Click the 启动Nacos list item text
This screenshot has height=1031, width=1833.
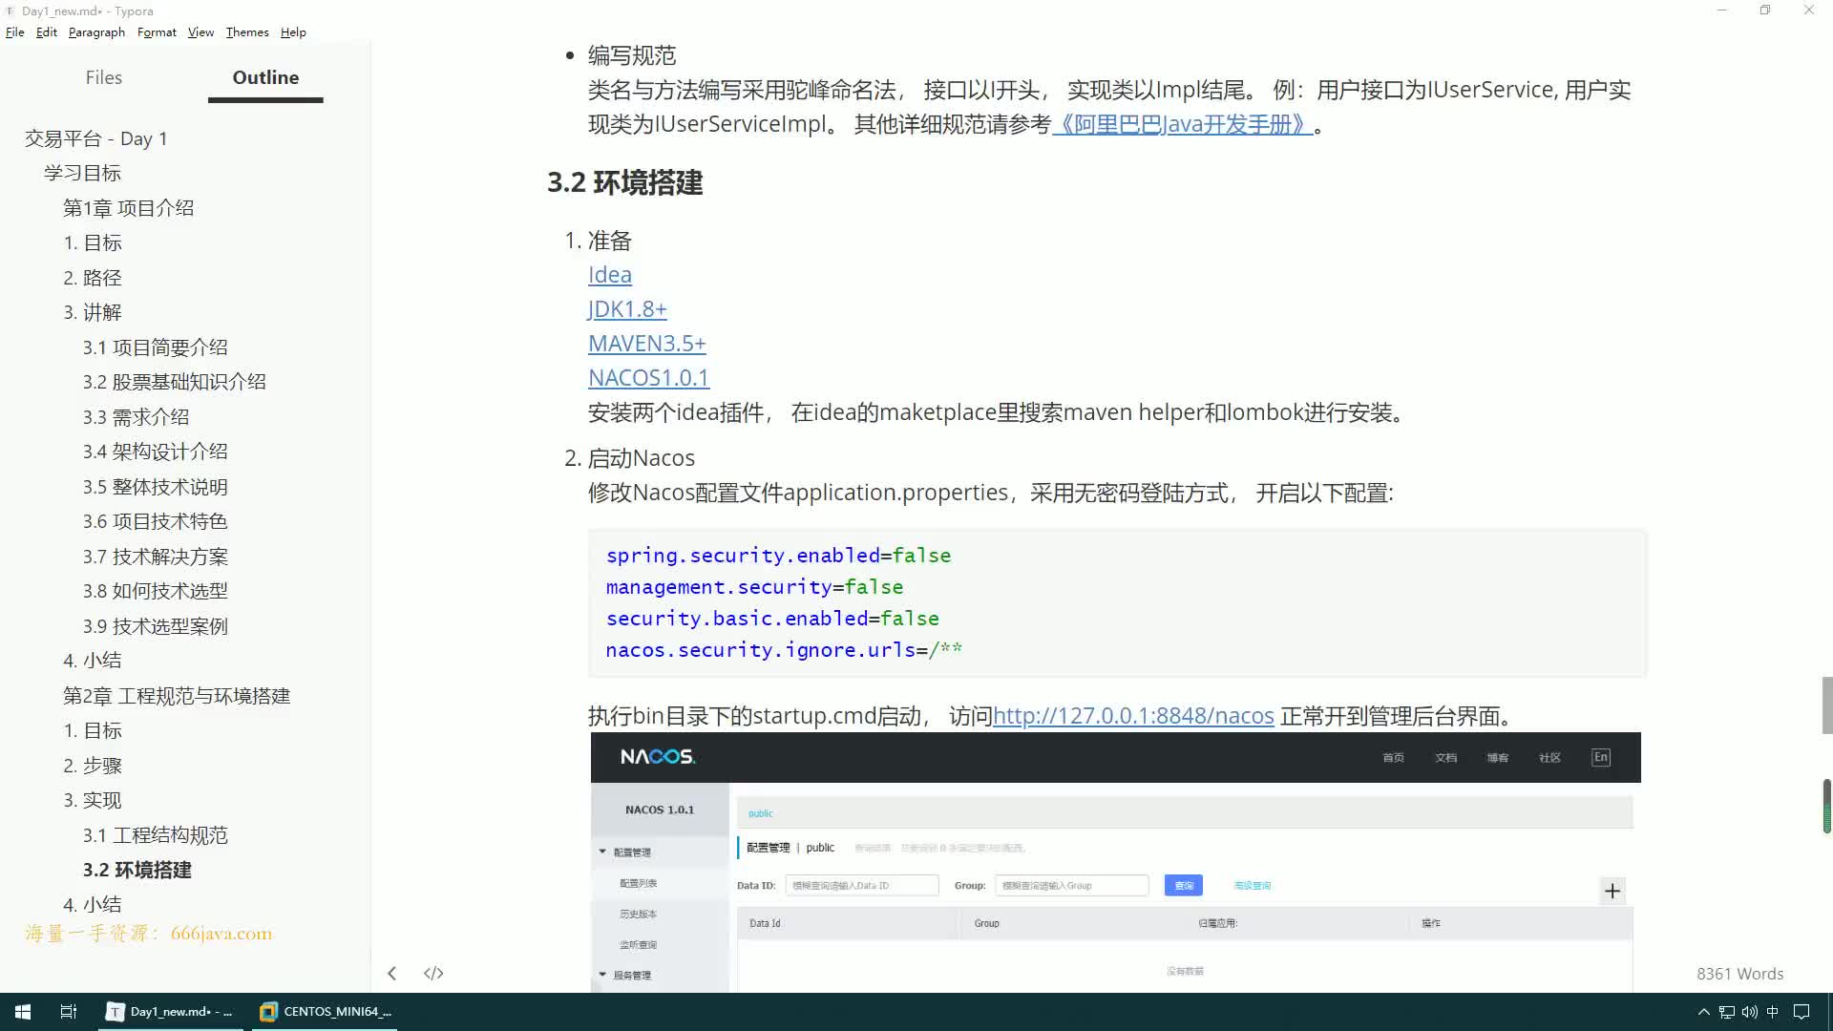641,458
